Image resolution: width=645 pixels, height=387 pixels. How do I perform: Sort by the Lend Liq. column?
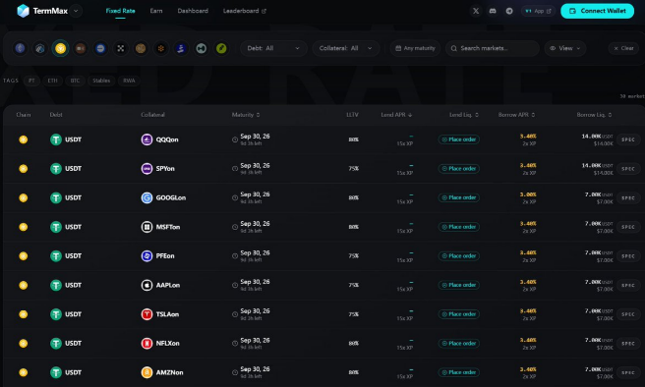pos(464,115)
